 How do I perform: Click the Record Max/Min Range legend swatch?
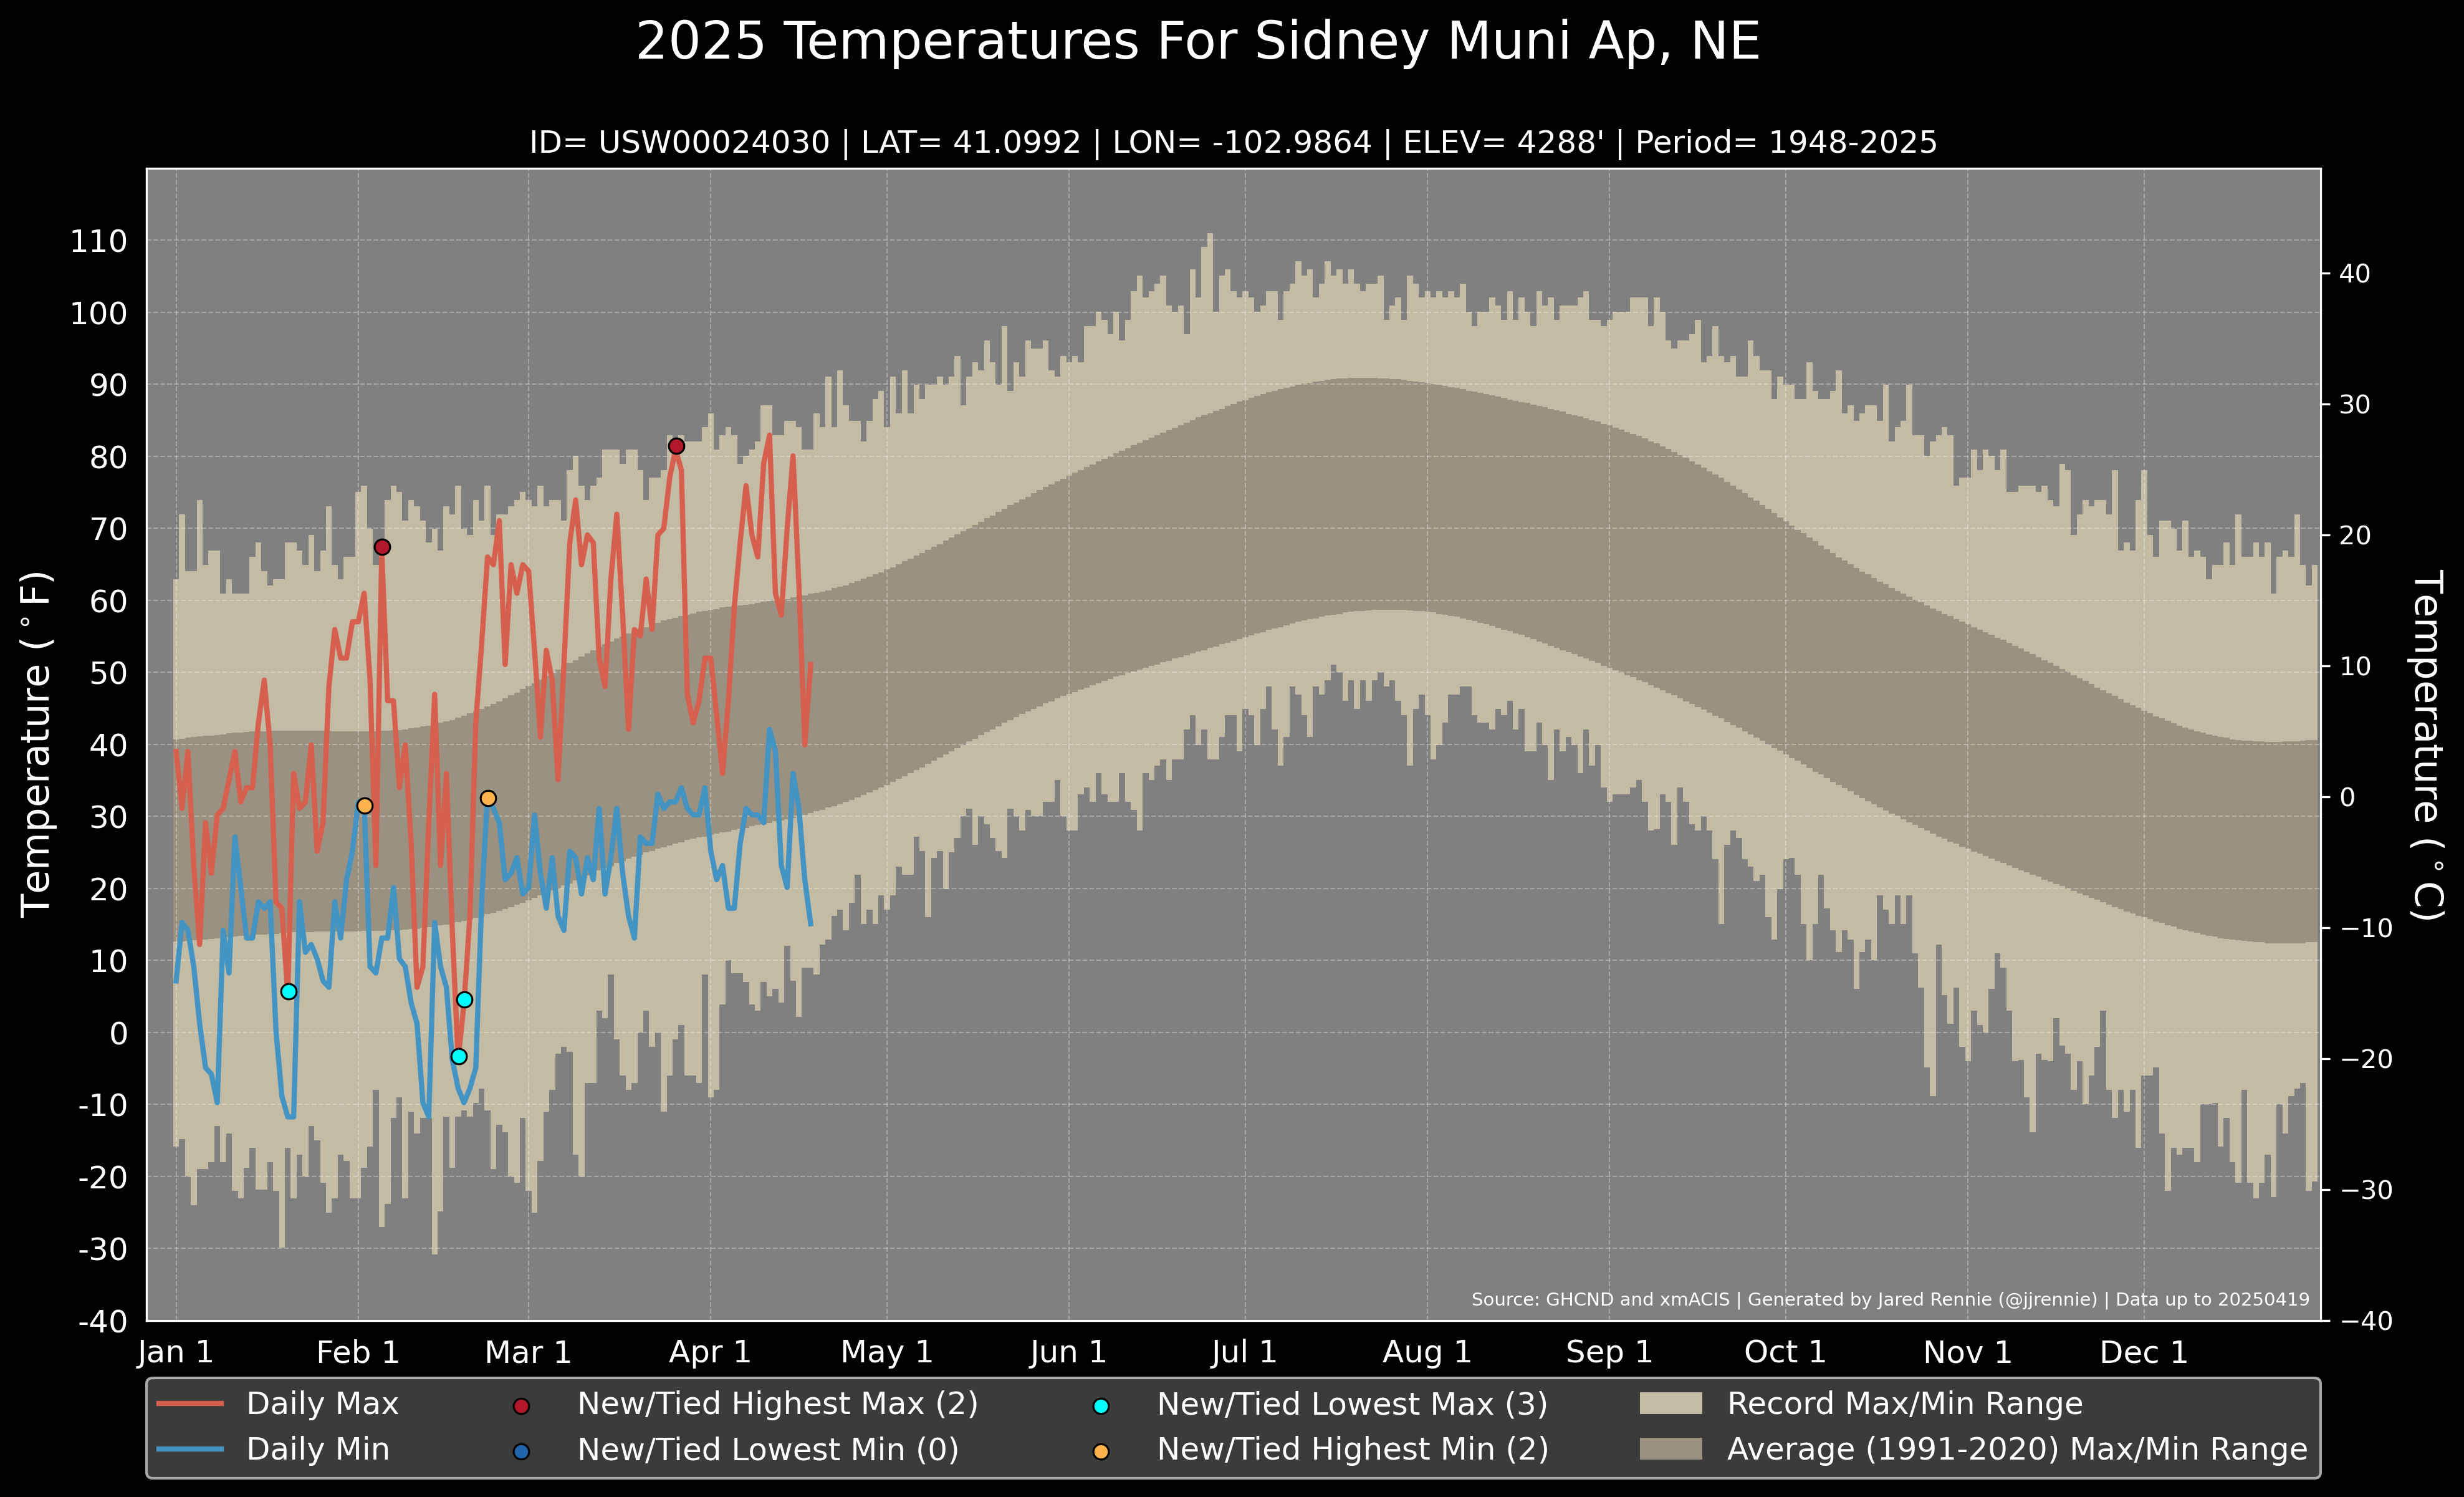point(1671,1404)
